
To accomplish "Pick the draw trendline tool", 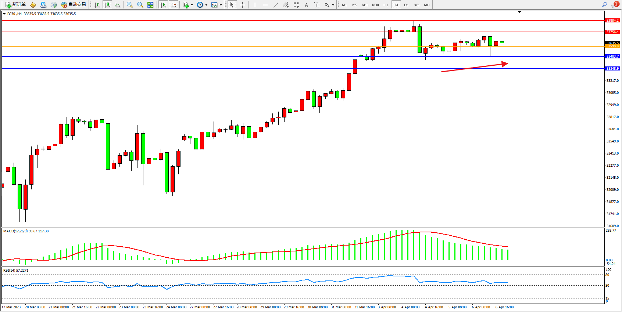I will pyautogui.click(x=276, y=5).
